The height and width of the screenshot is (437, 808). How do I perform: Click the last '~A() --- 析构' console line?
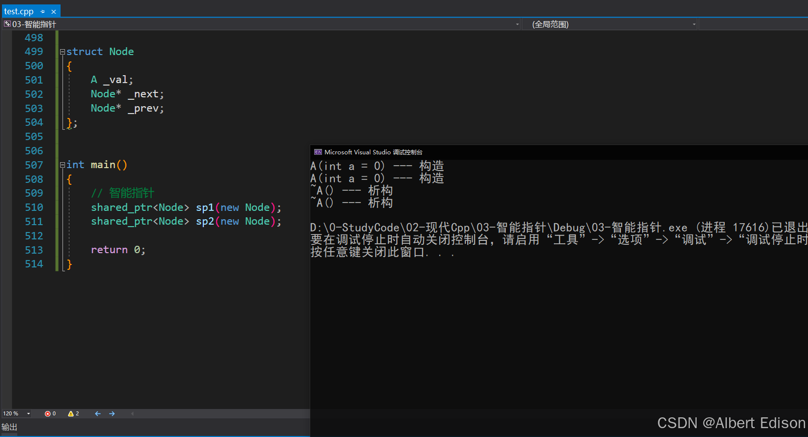click(x=352, y=203)
